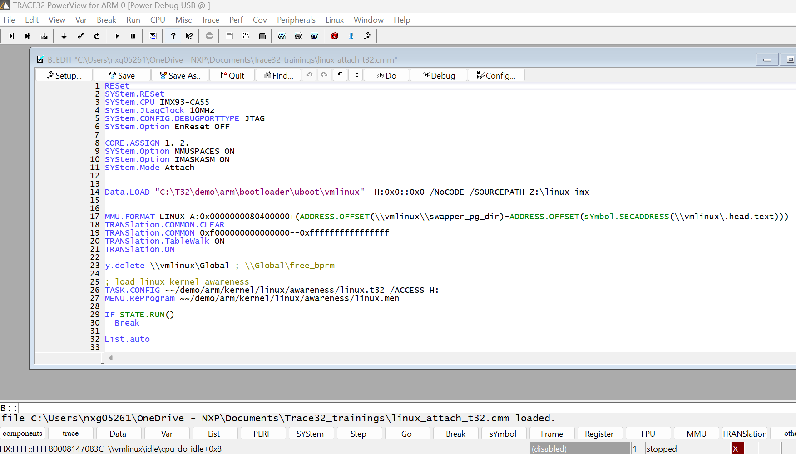Enable context help mode with the arrow-question icon
This screenshot has height=454, width=796.
coord(189,36)
